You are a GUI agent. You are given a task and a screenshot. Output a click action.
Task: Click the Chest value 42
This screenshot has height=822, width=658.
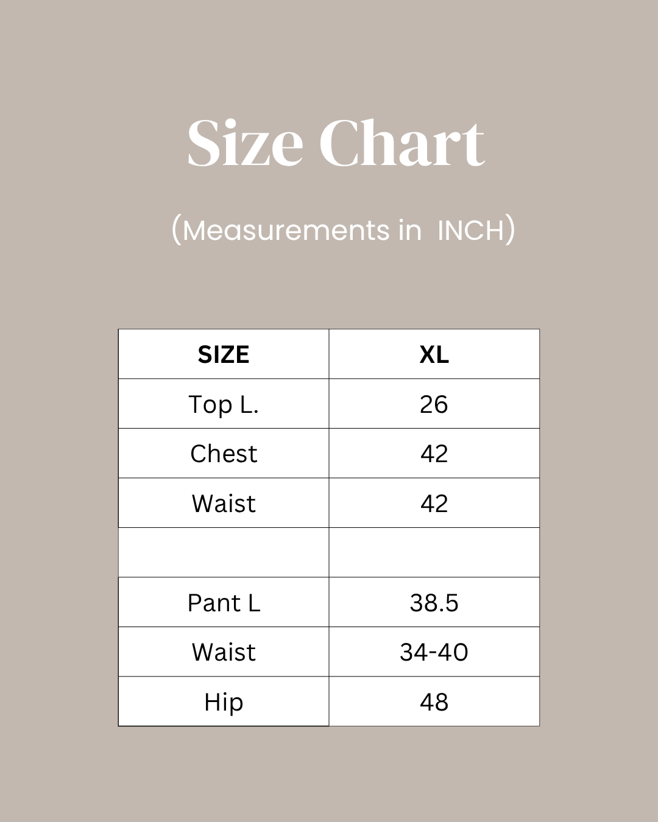pyautogui.click(x=434, y=454)
